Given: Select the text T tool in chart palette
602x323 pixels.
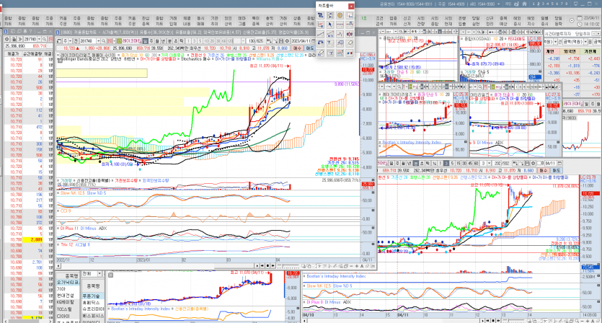Looking at the screenshot, I should [330, 43].
